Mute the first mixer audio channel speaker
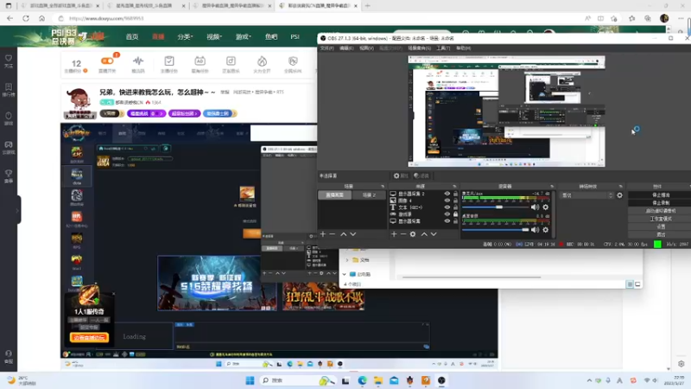The image size is (691, 389). coord(535,207)
